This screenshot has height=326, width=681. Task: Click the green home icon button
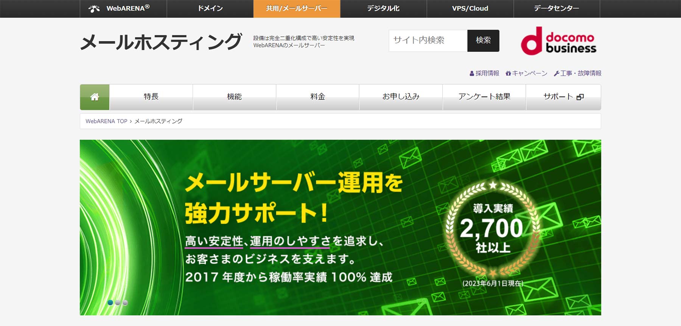95,97
